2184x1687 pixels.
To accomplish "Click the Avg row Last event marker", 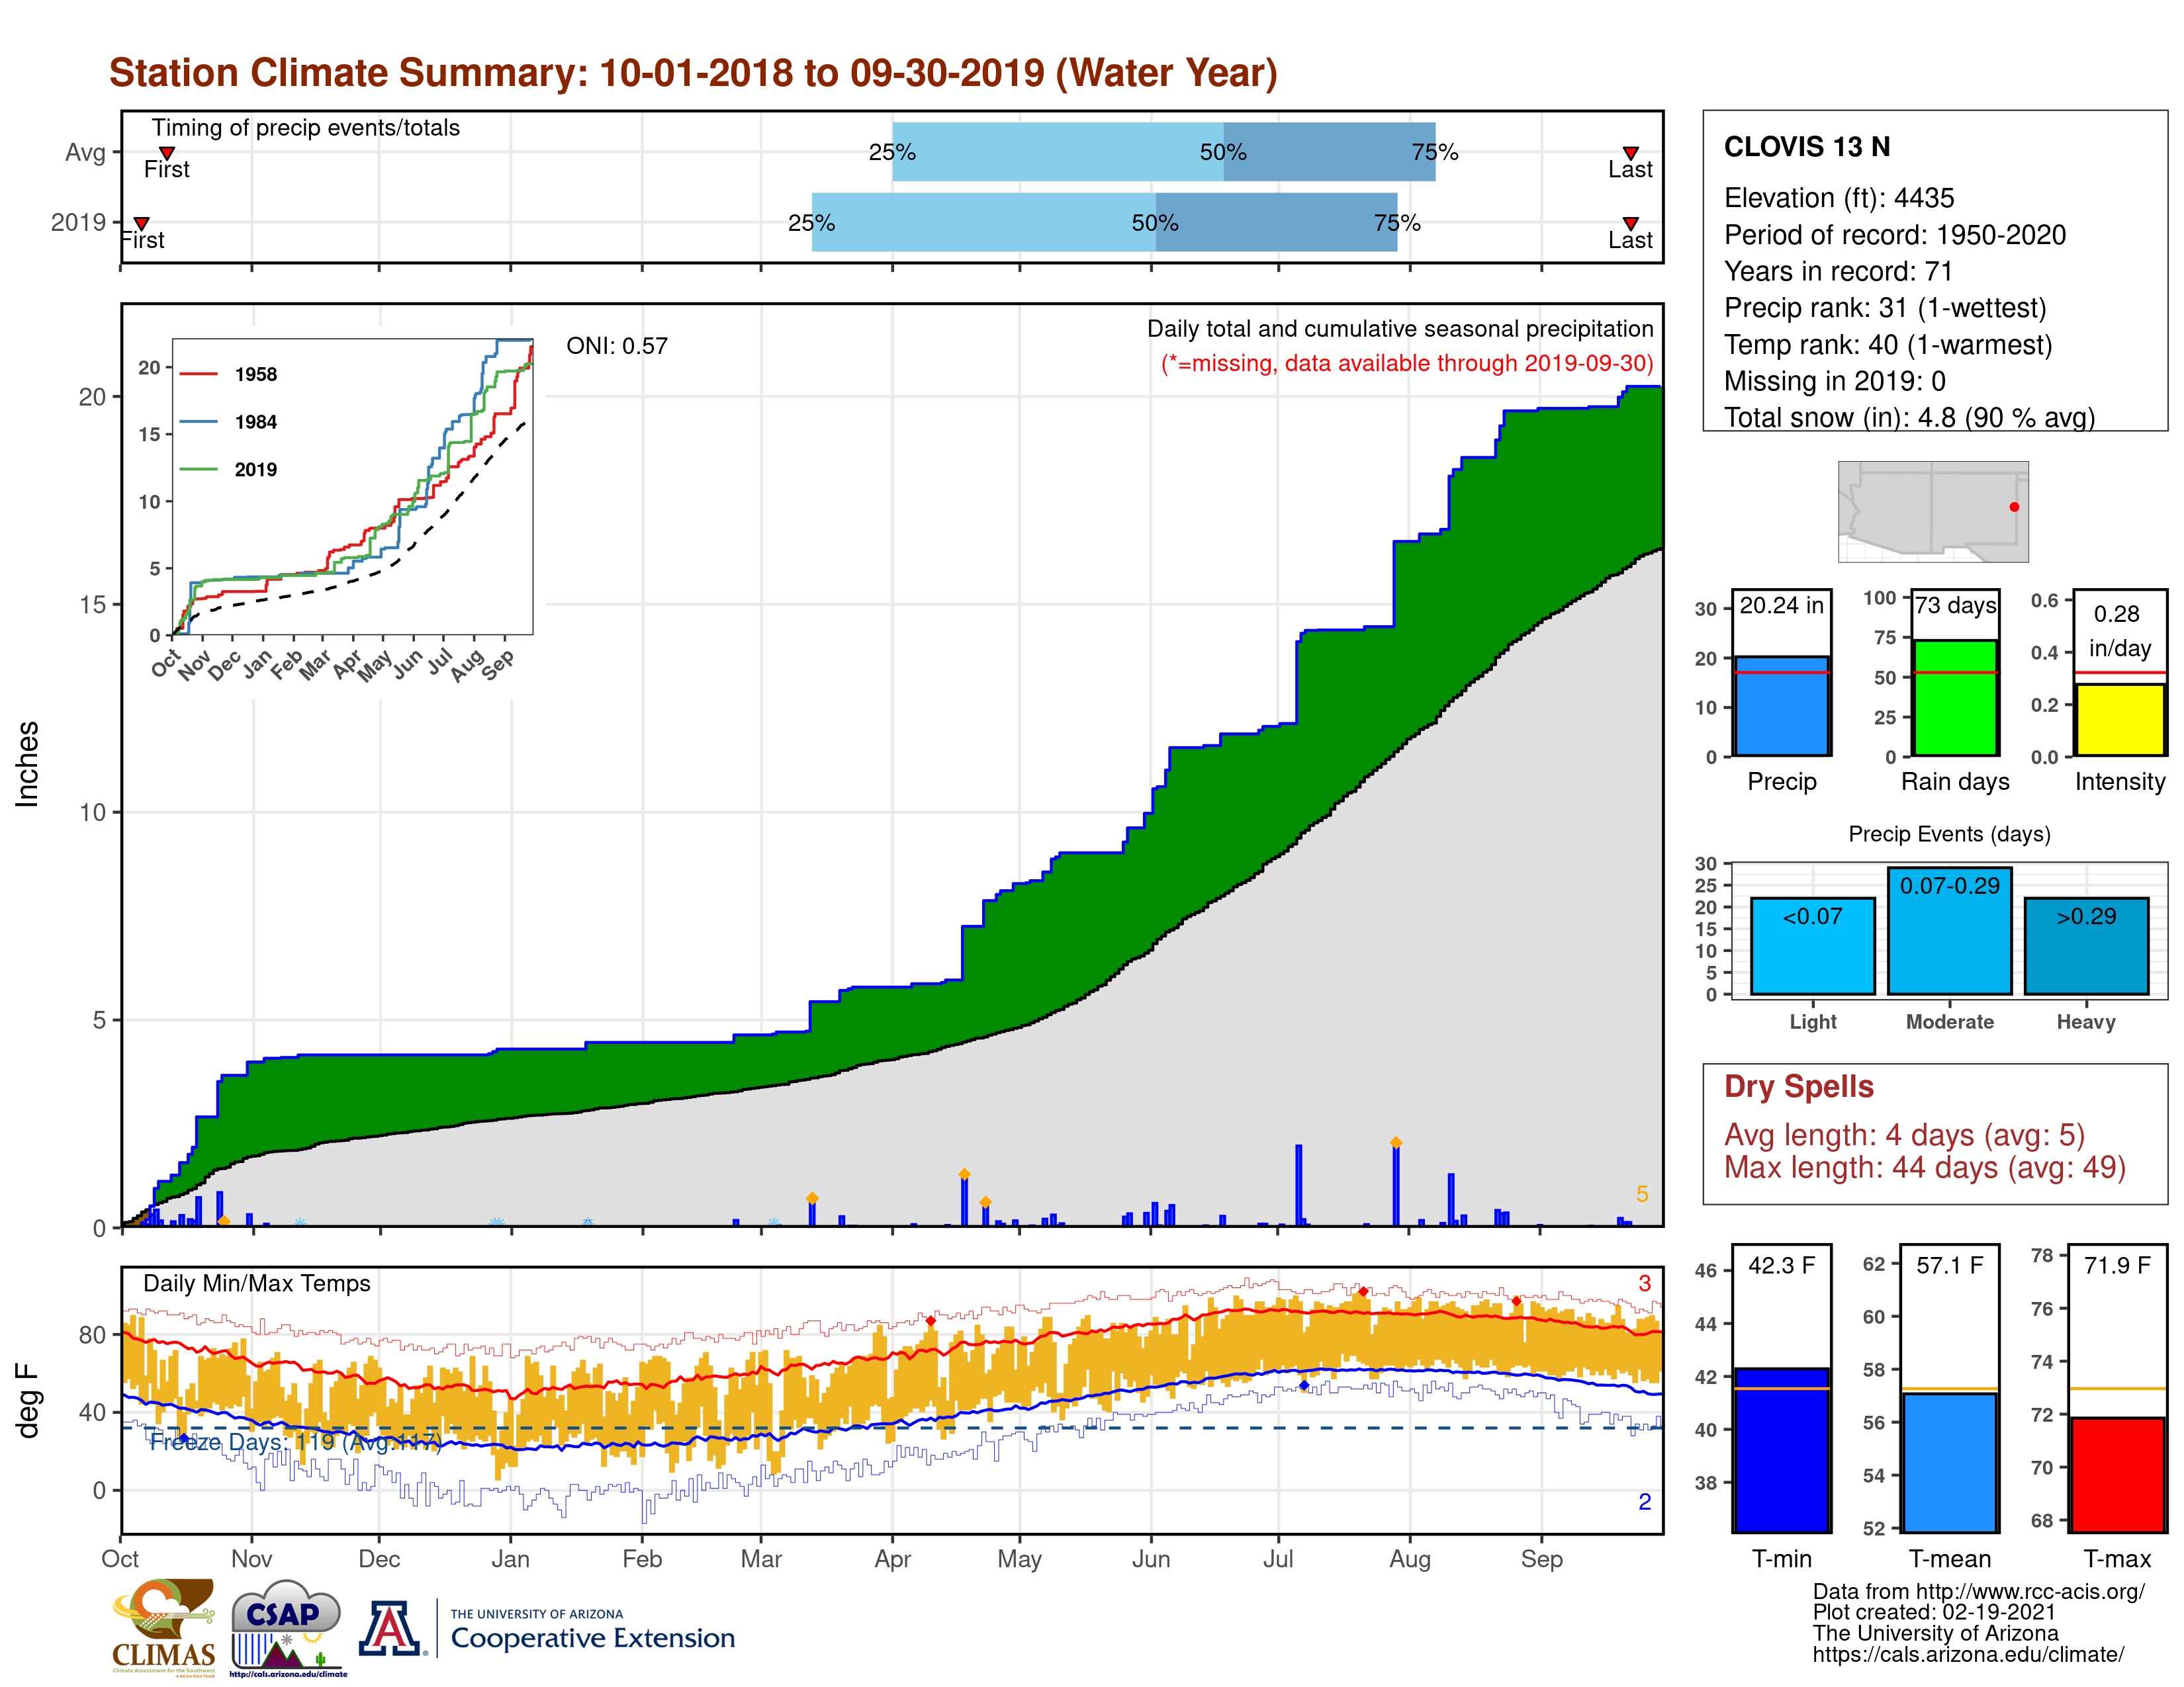I will click(x=1630, y=153).
